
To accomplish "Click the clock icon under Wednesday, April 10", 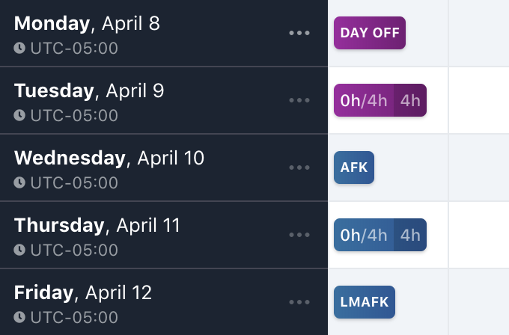I will 19,182.
